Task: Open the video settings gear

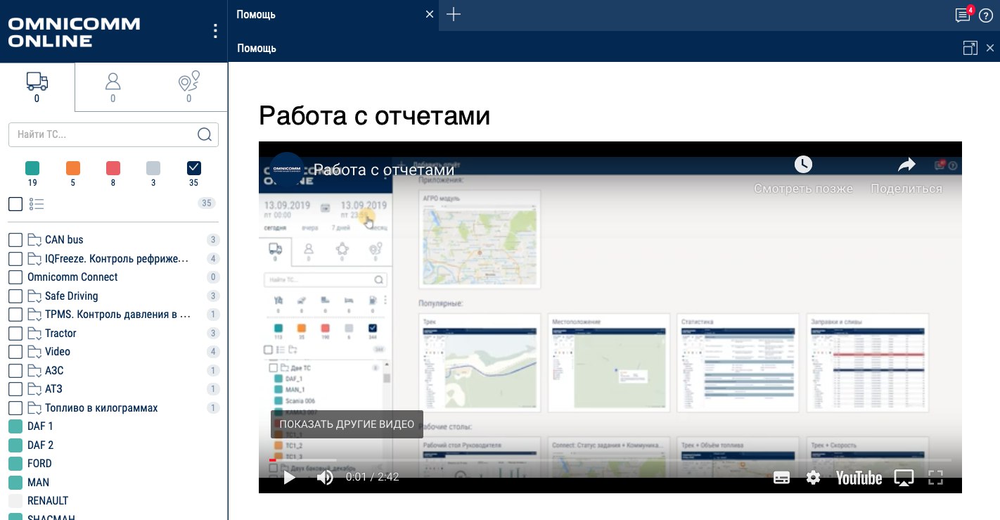Action: coord(814,478)
